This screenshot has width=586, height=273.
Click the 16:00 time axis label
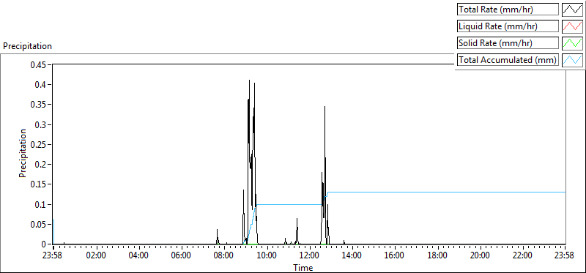(395, 256)
